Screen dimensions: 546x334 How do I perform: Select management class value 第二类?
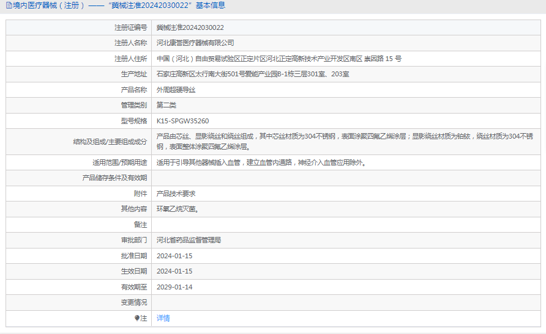(x=166, y=105)
